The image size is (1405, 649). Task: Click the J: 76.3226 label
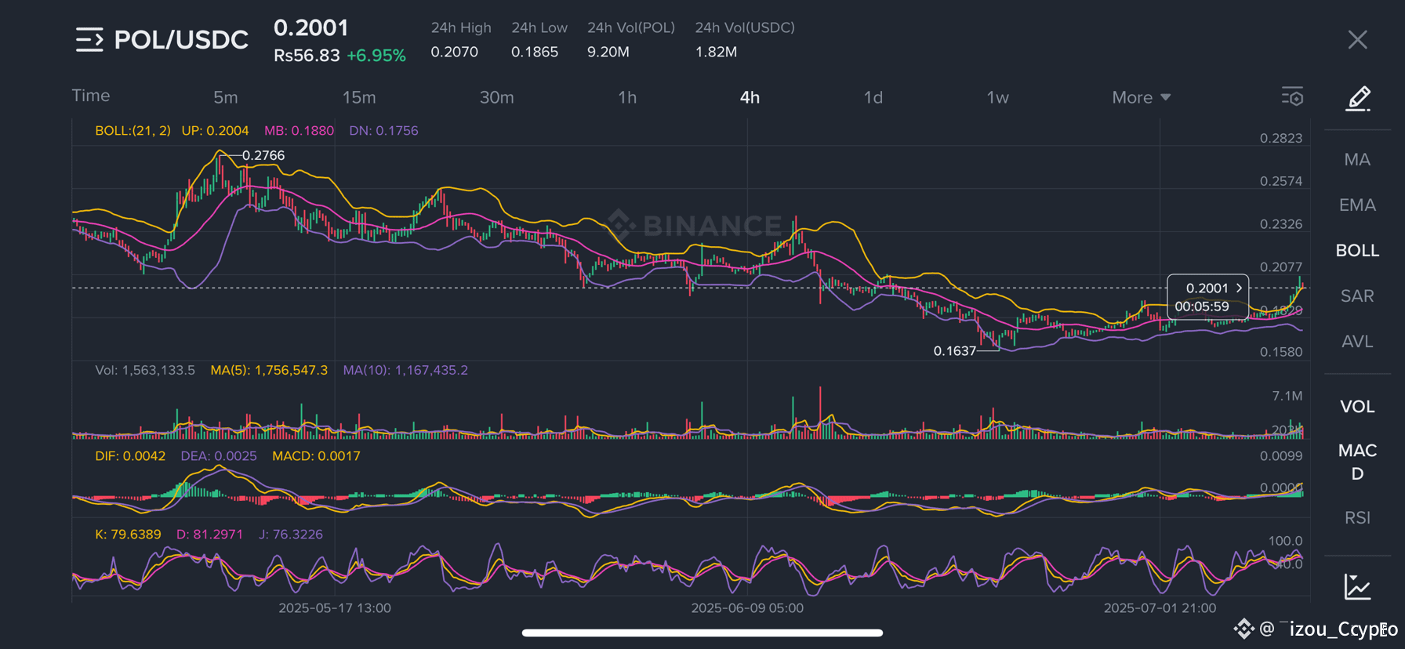coord(291,535)
